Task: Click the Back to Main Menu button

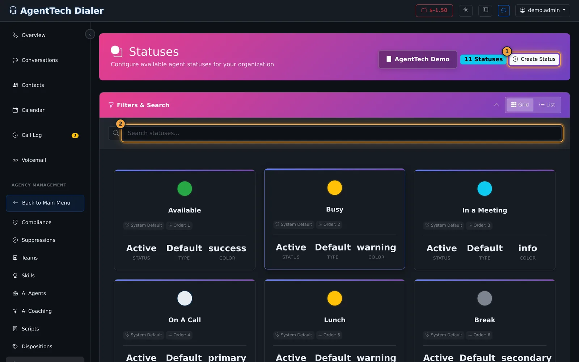Action: [x=45, y=203]
